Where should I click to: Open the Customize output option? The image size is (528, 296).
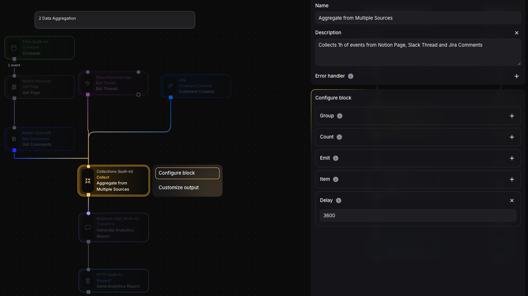[179, 187]
